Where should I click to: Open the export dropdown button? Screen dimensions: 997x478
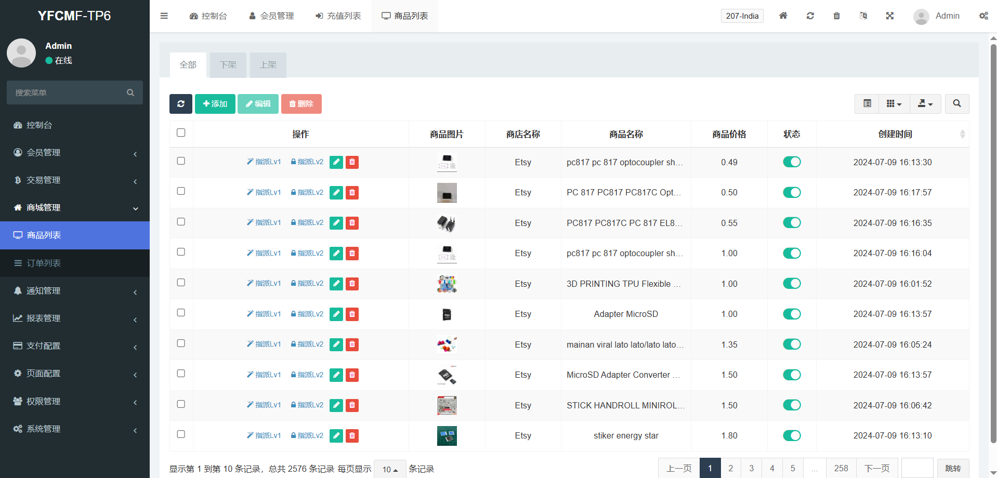pyautogui.click(x=925, y=104)
